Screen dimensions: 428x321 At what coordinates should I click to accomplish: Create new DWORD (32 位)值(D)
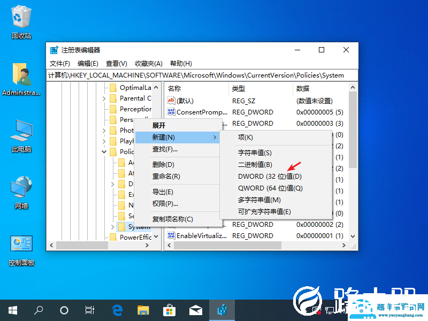click(276, 177)
